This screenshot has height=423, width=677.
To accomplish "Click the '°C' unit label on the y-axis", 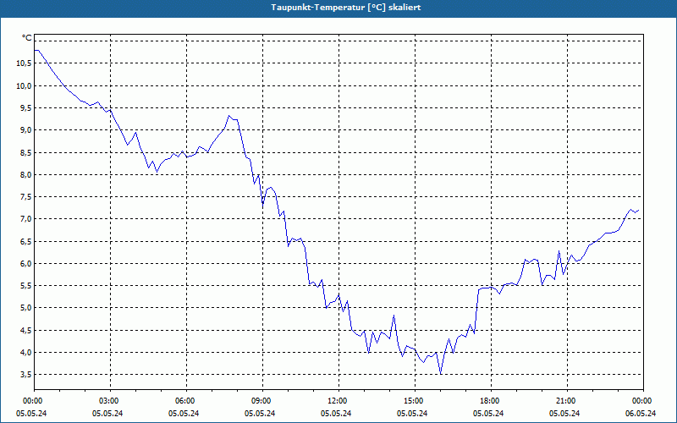I will pyautogui.click(x=26, y=38).
